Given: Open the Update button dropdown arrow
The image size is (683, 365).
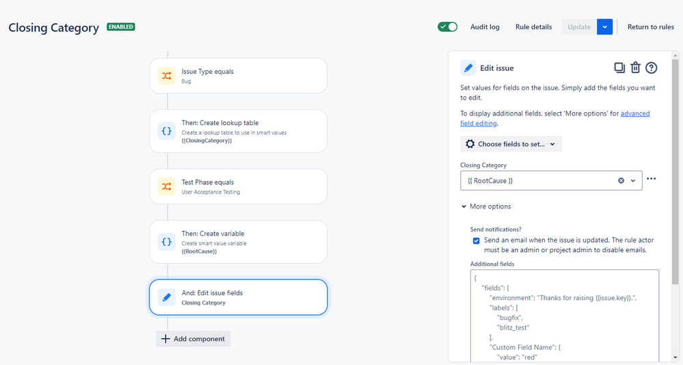Looking at the screenshot, I should click(604, 27).
